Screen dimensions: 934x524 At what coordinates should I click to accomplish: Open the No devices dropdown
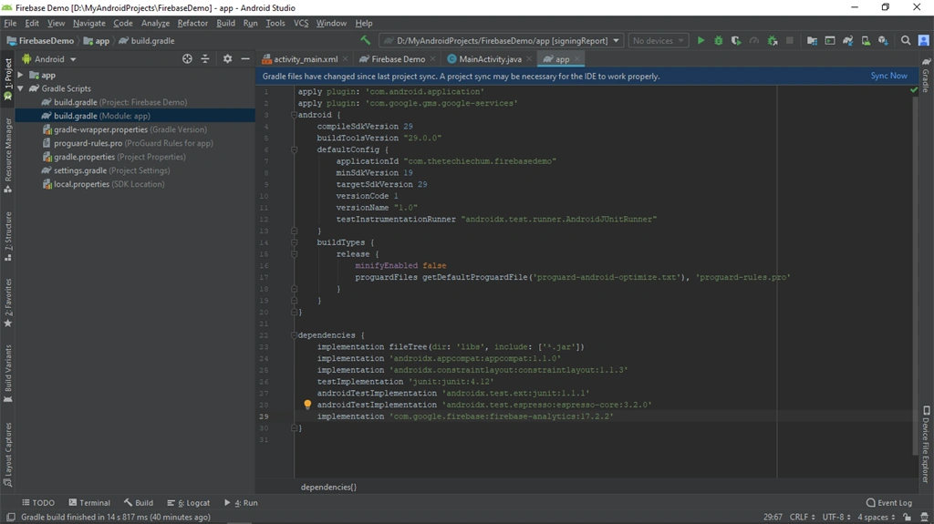[x=659, y=40]
